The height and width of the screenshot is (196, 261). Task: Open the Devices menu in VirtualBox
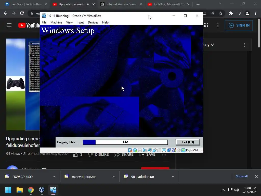[x=93, y=22]
